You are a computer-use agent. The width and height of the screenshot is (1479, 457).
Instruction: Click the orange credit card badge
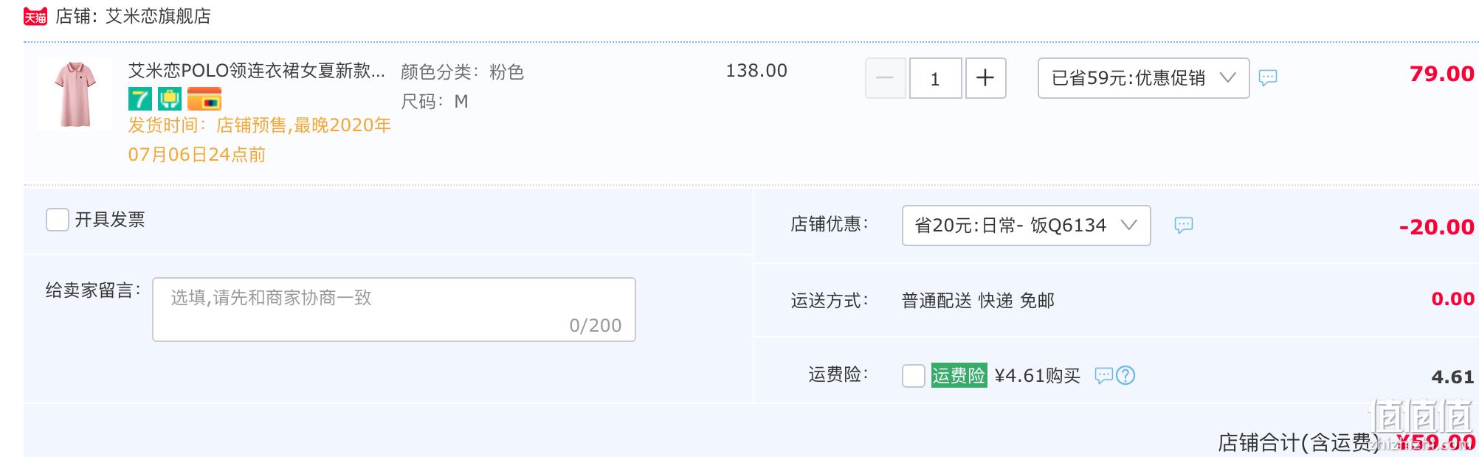pyautogui.click(x=204, y=99)
